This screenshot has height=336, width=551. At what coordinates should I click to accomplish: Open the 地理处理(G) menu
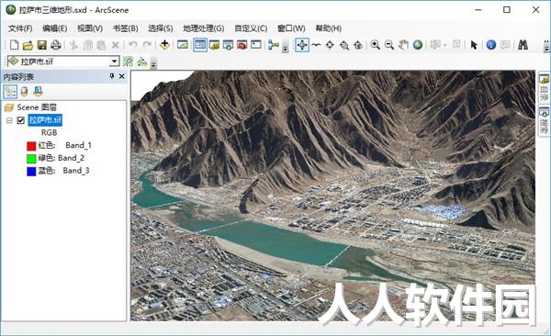tap(204, 28)
